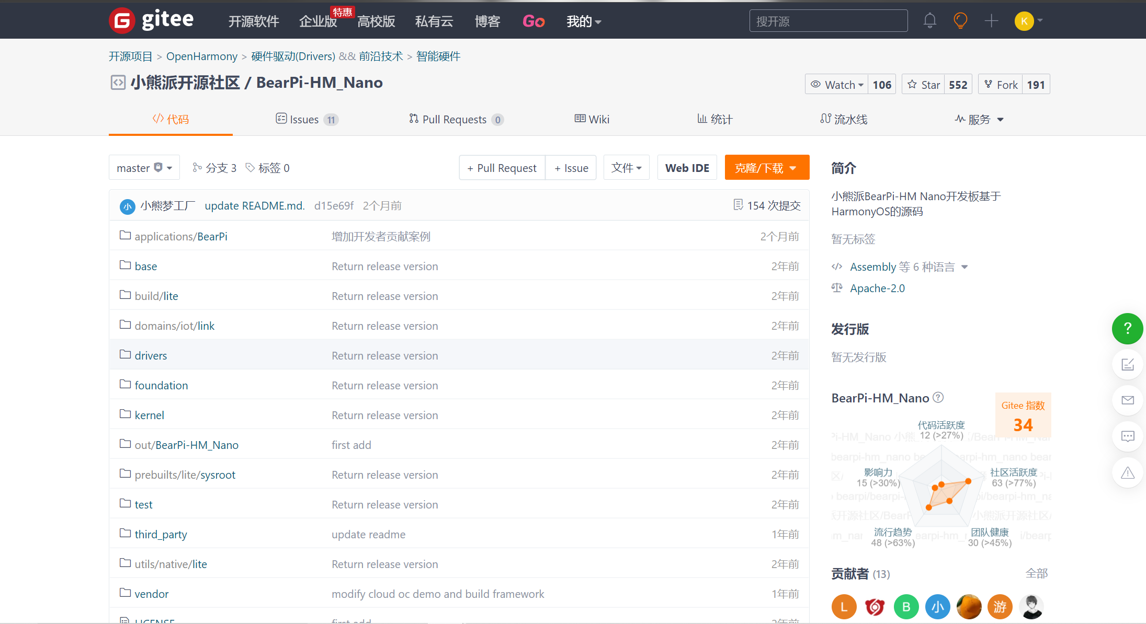Click the OpenHarmony breadcrumb link

click(x=202, y=56)
